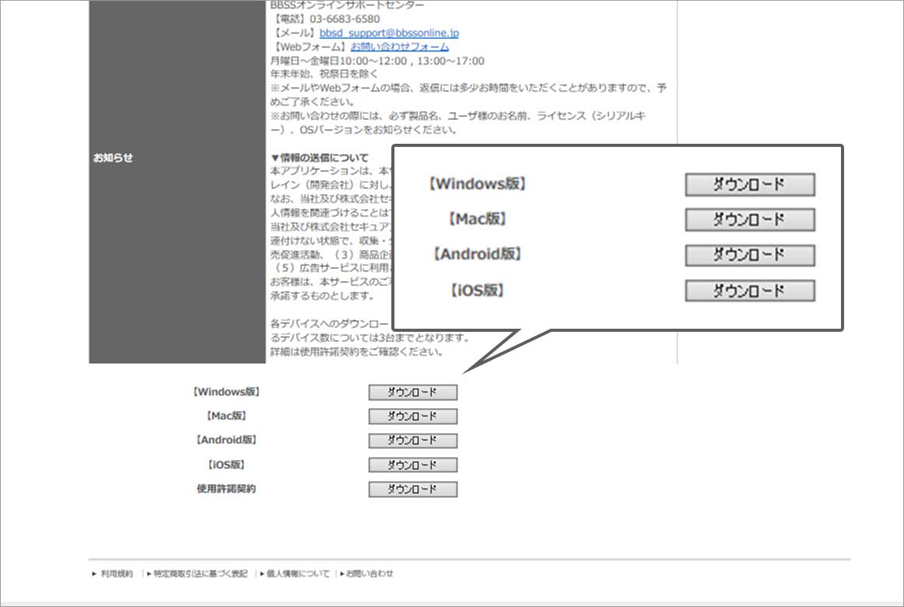Click Mac版 ダウンロード button in lower page list
Screen dimensions: 904x607
tap(412, 417)
